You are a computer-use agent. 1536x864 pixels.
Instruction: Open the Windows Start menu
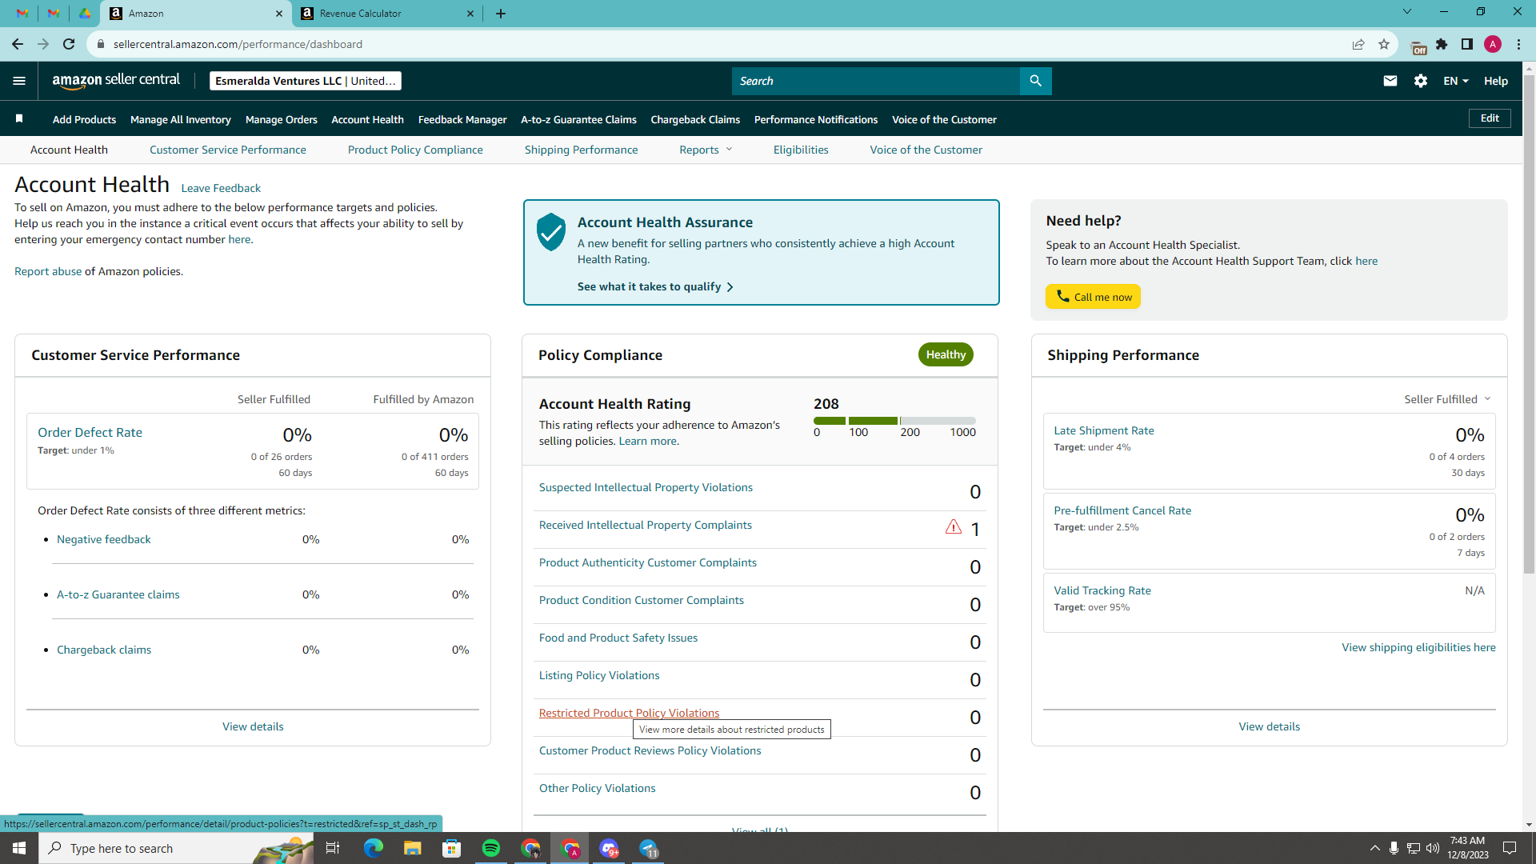tap(19, 848)
